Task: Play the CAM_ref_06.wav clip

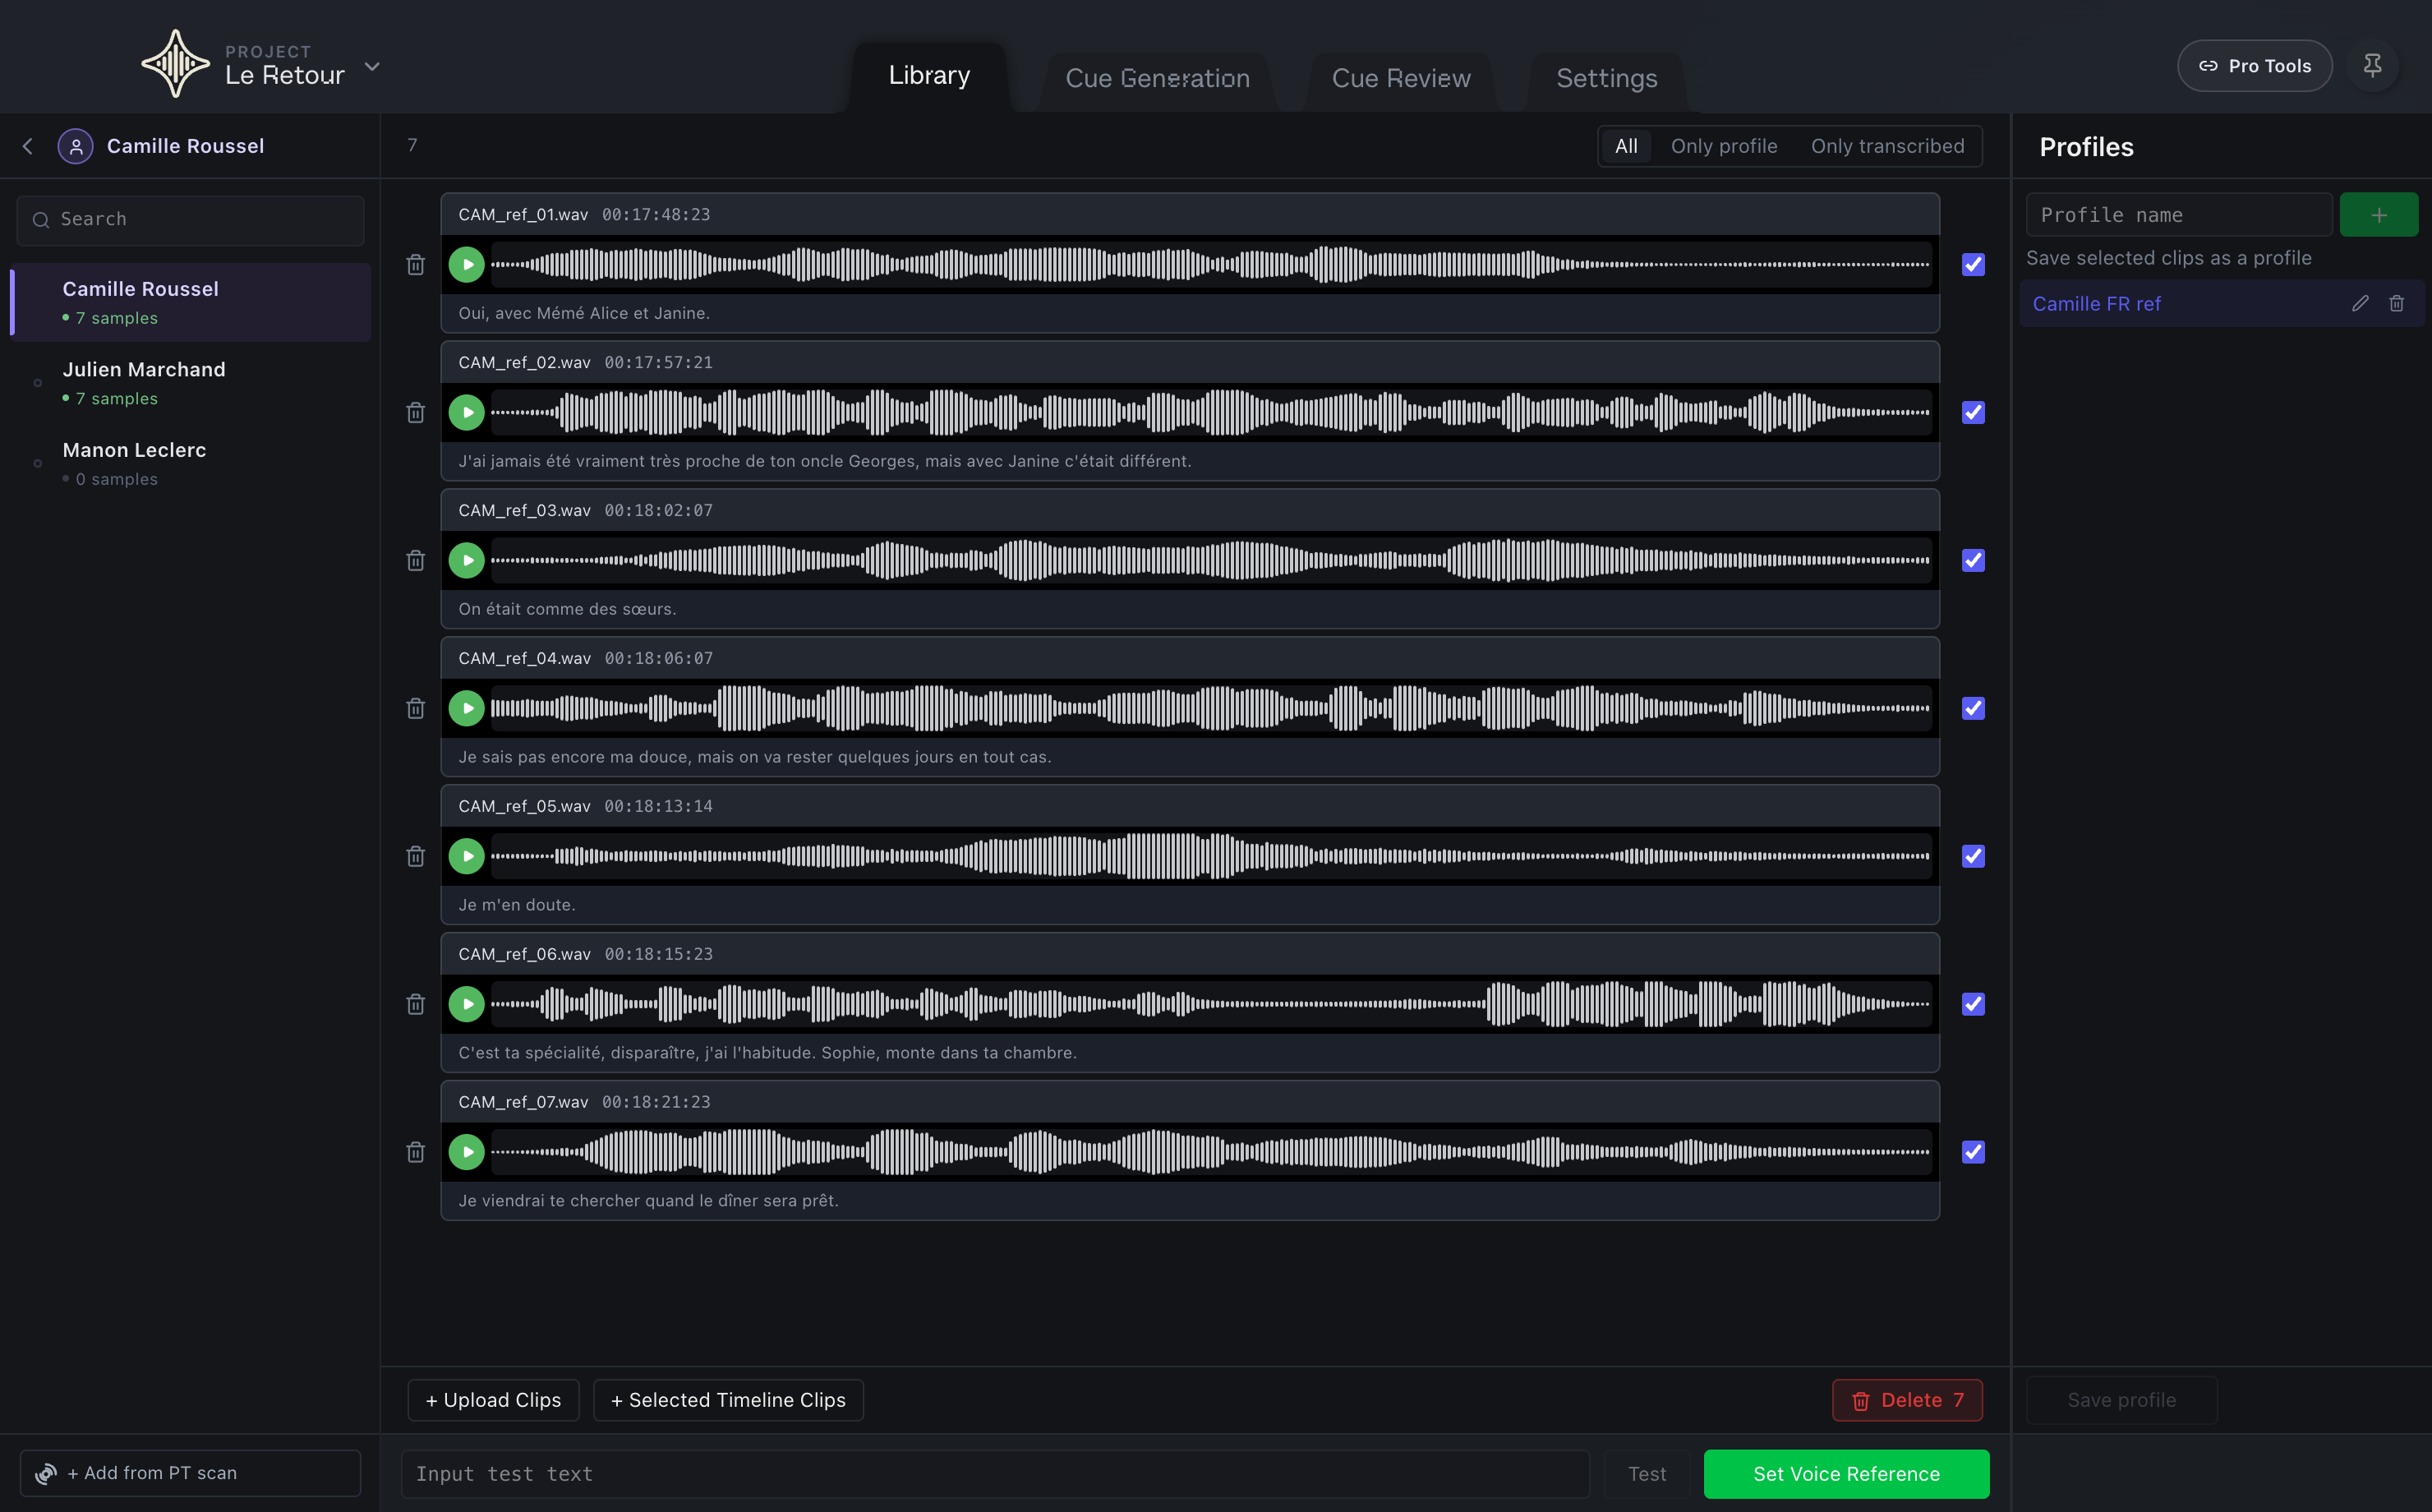Action: point(466,1005)
